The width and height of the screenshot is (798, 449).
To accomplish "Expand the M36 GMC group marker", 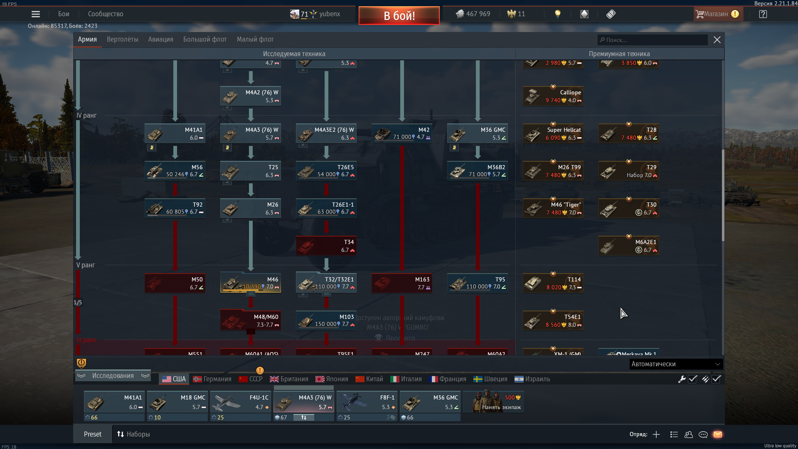I will [x=454, y=148].
